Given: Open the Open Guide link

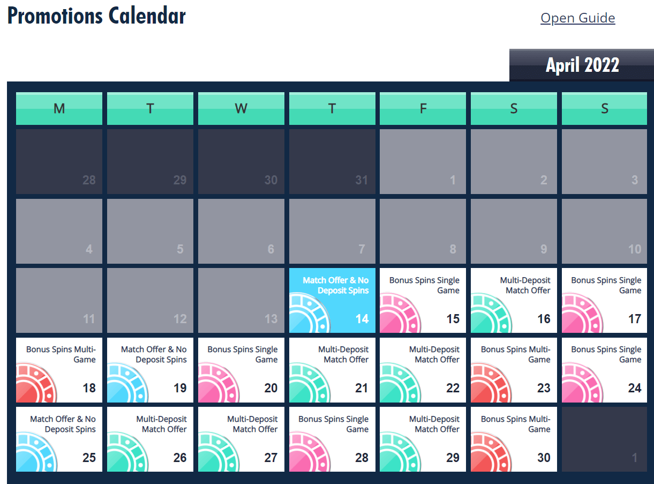Looking at the screenshot, I should tap(578, 18).
